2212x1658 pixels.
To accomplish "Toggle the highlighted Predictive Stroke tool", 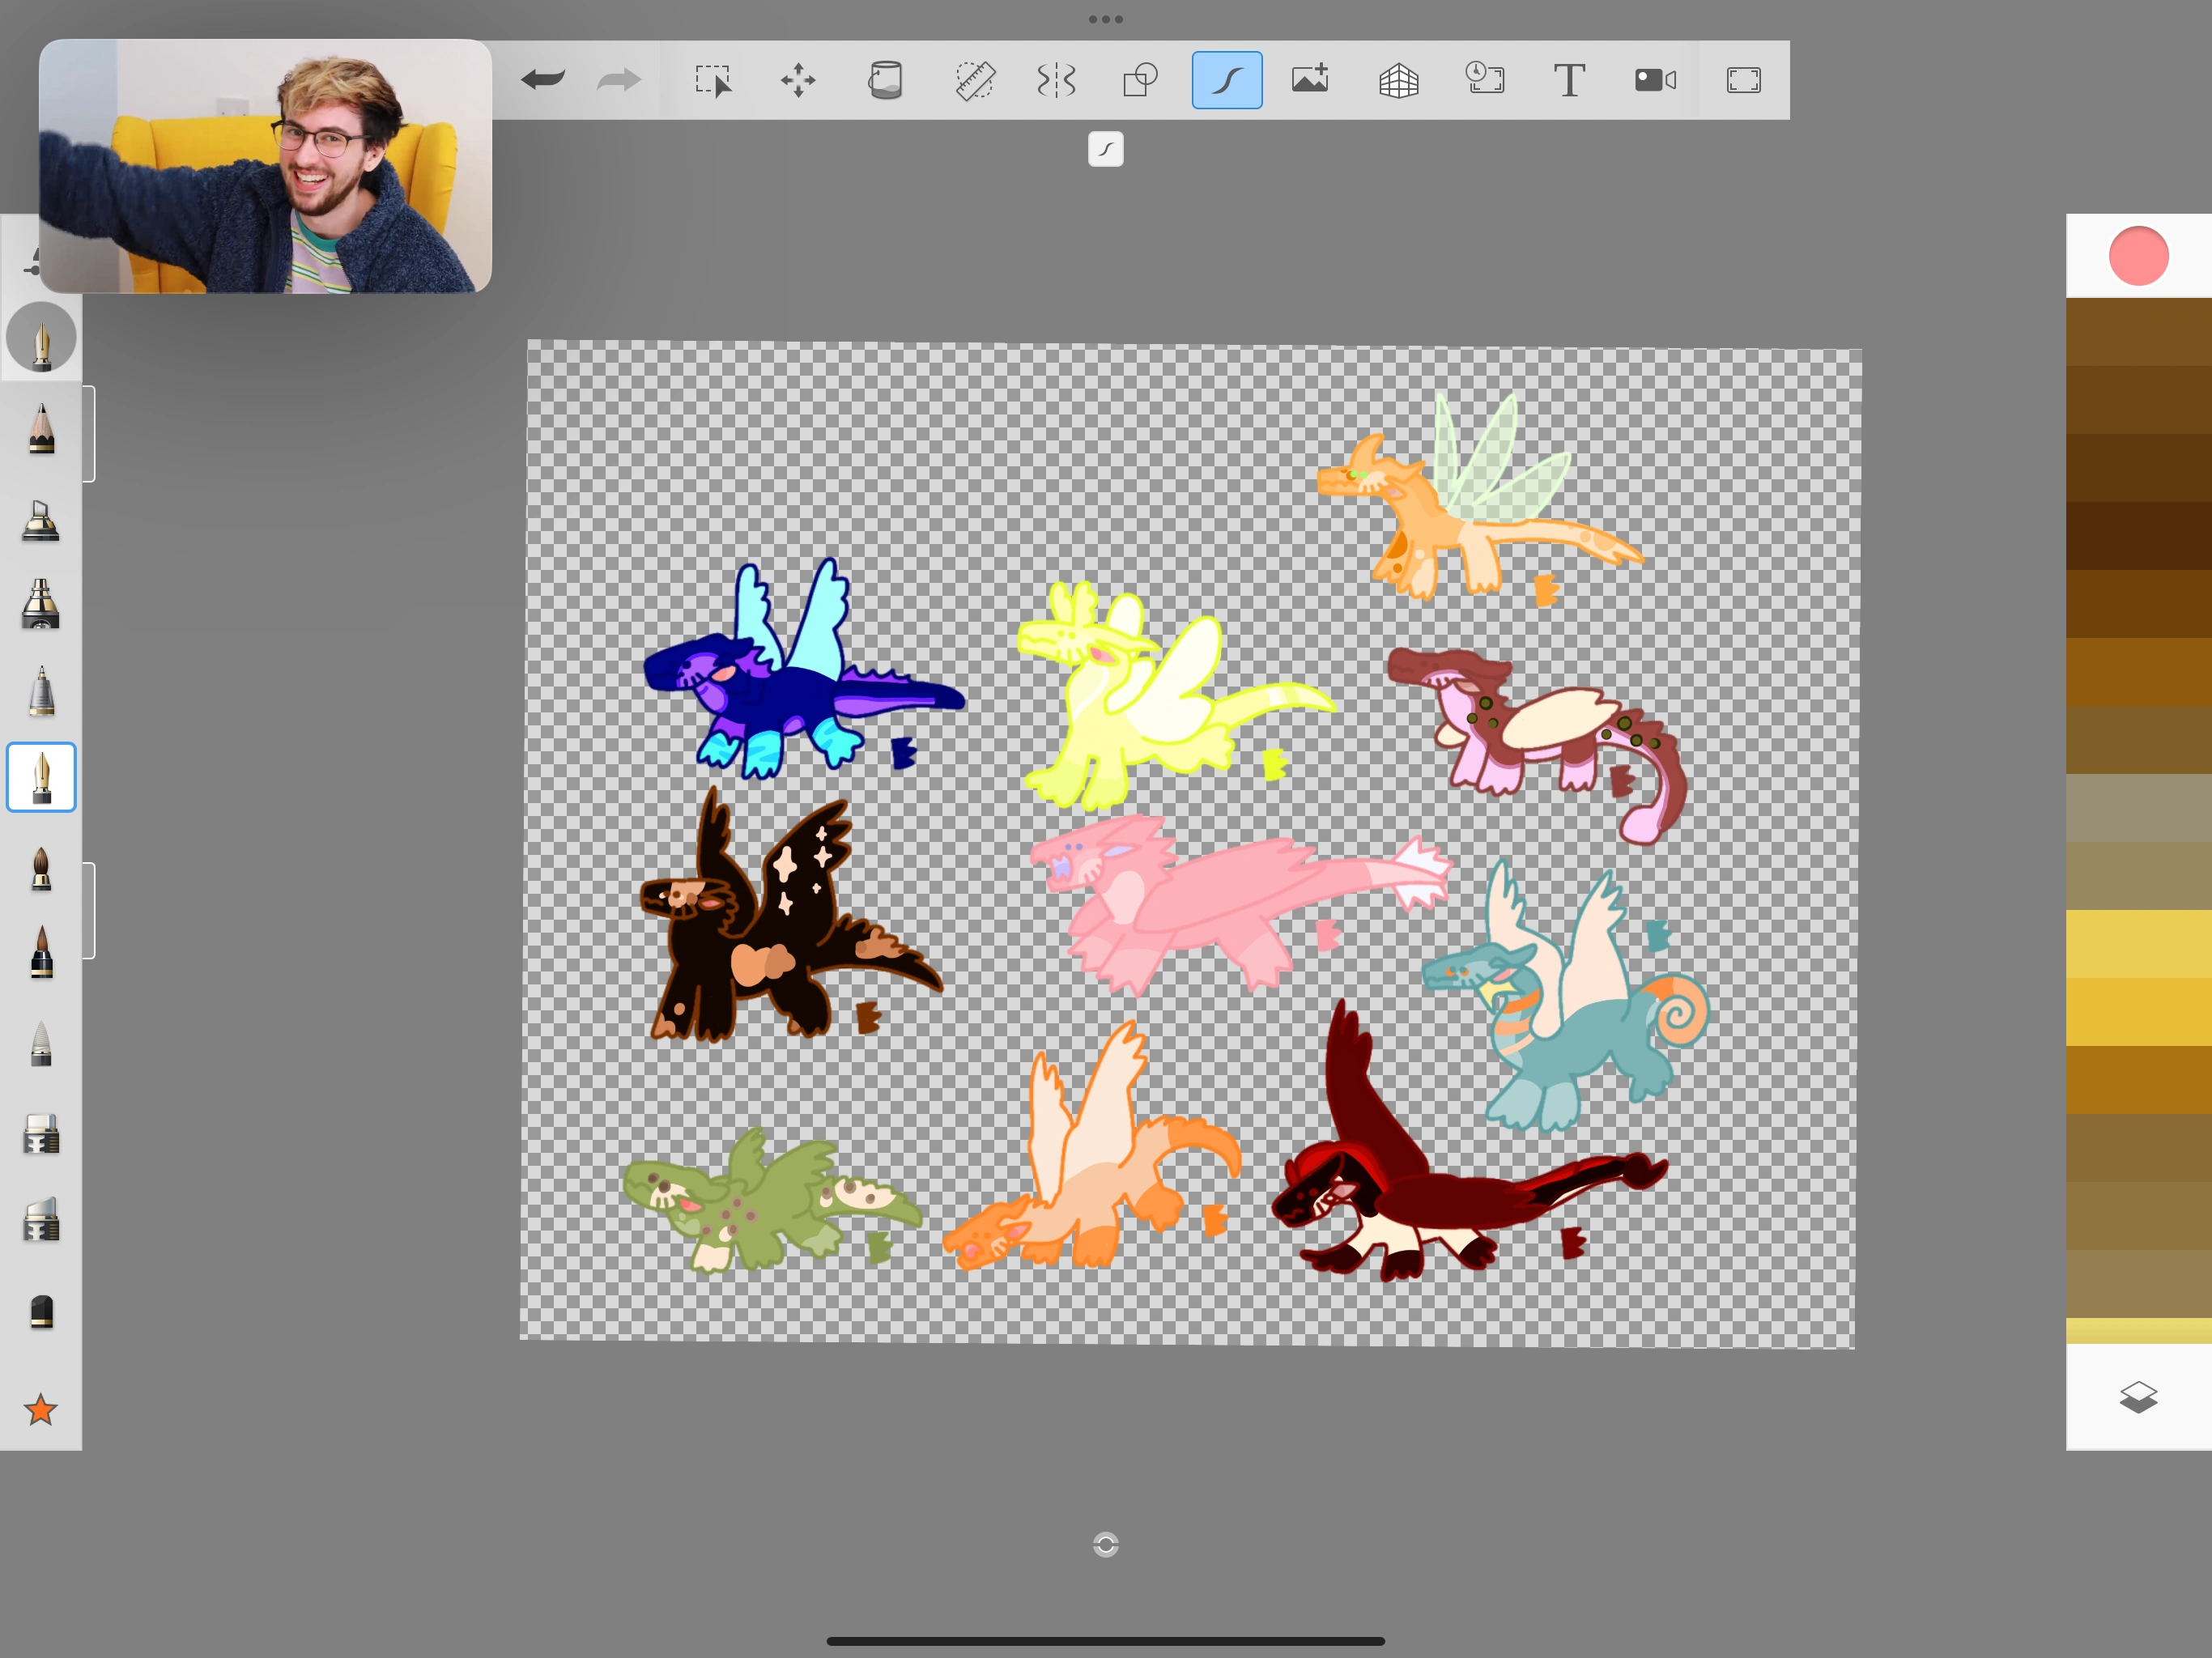I will (x=1226, y=80).
